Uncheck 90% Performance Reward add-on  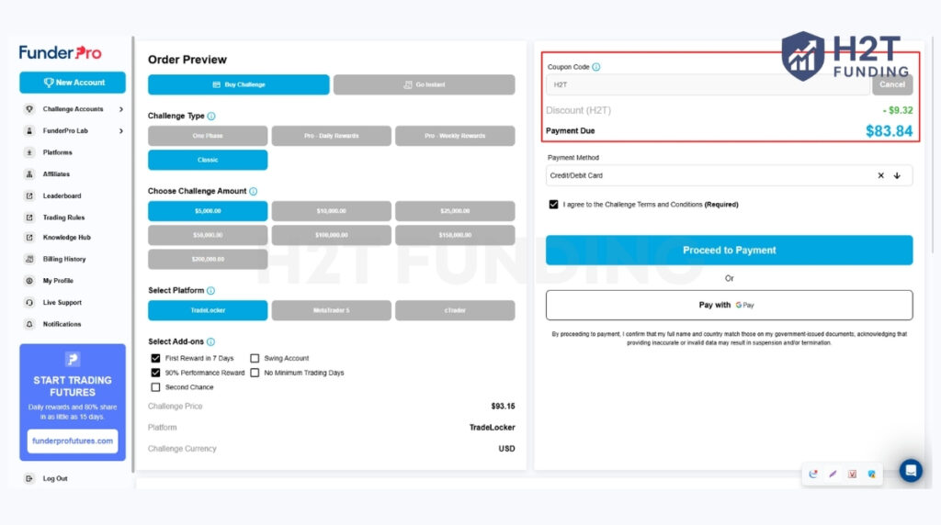[x=155, y=372]
